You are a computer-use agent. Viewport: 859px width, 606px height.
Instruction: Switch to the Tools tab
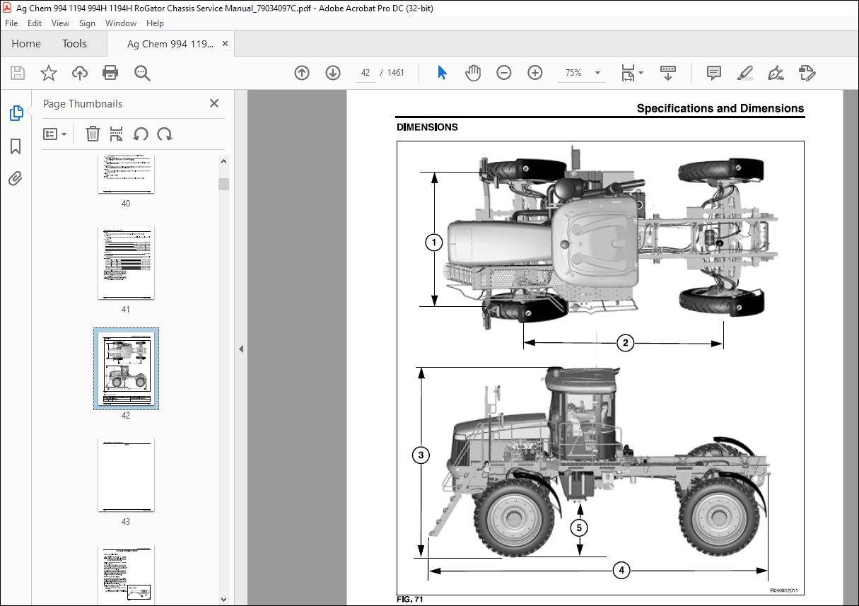[74, 44]
